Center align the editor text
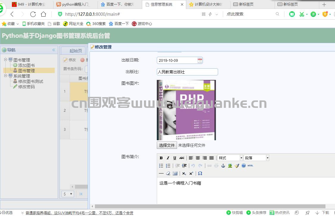 198,158
